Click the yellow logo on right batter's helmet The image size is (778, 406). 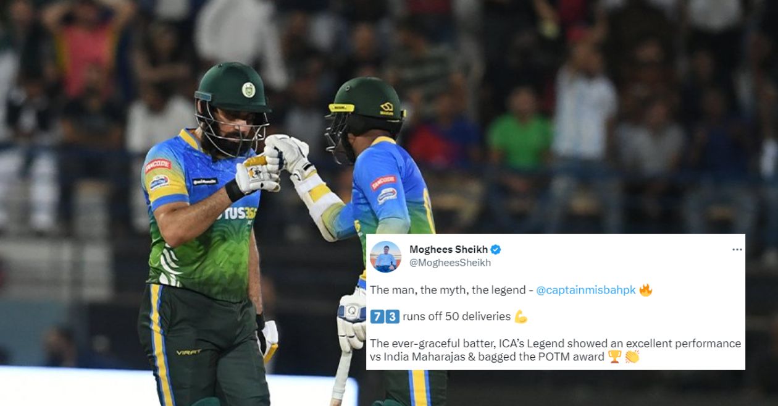[x=387, y=108]
